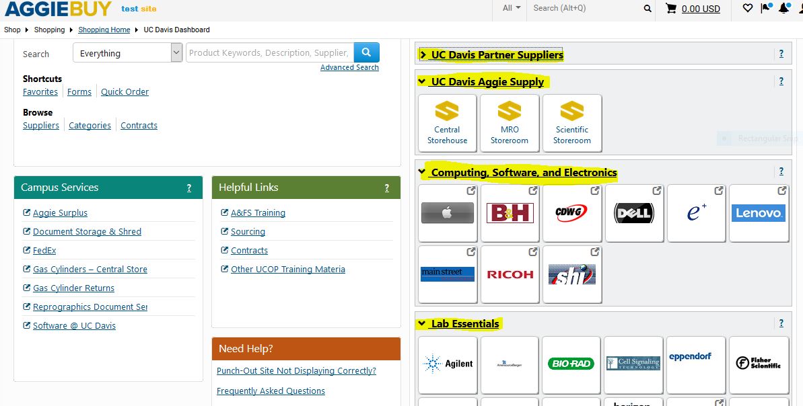
Task: Open favorites heart icon in header
Action: click(748, 8)
